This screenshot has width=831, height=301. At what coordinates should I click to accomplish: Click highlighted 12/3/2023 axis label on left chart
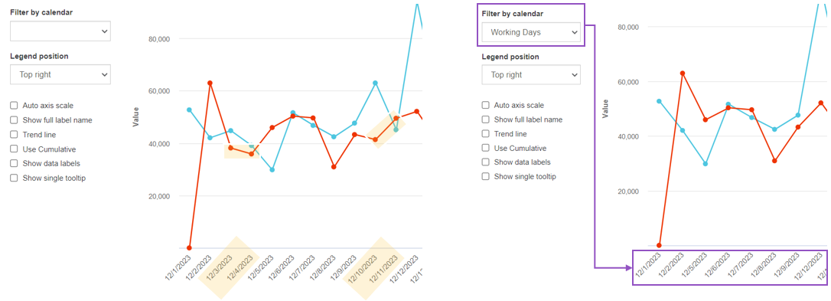pos(219,269)
